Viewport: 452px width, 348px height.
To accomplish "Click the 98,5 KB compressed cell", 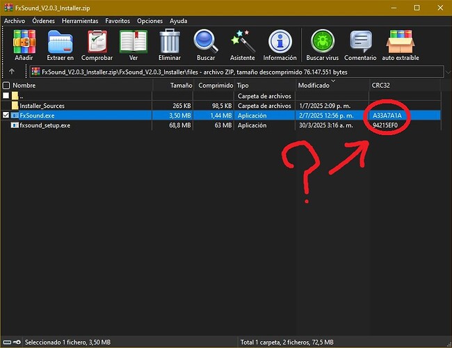I will [x=222, y=106].
